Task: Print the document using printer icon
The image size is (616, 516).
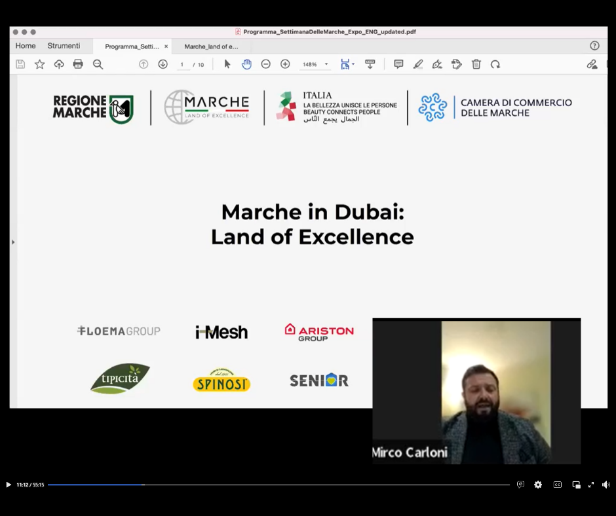Action: pos(78,64)
